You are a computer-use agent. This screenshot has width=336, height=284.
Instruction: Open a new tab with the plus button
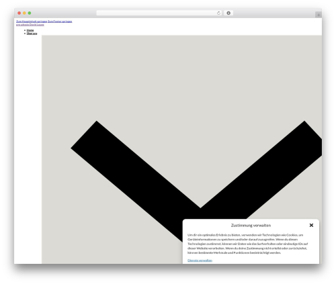(319, 15)
